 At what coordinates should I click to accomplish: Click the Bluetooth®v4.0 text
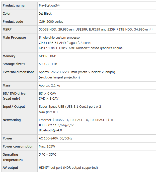tap(50, 130)
